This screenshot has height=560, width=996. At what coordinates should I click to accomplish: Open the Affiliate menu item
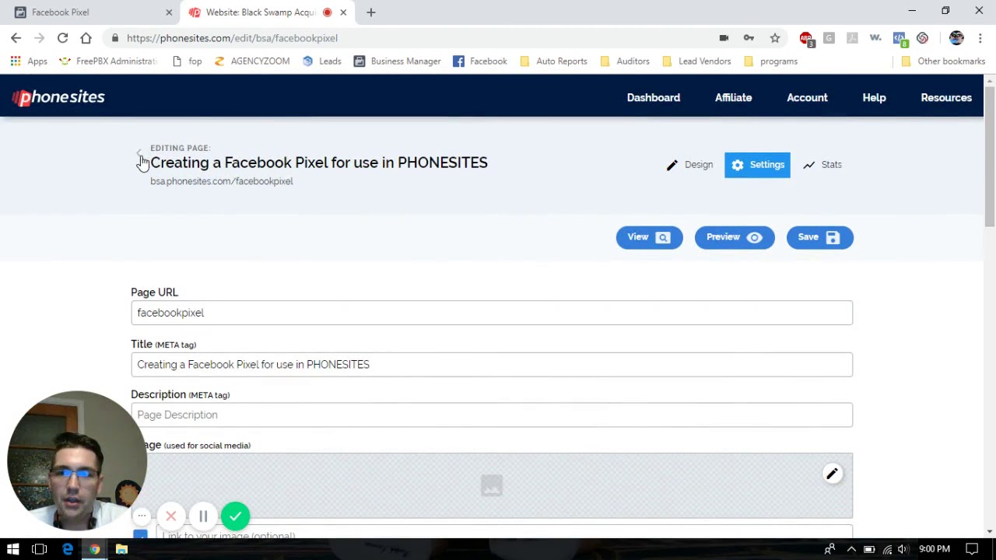pyautogui.click(x=733, y=97)
